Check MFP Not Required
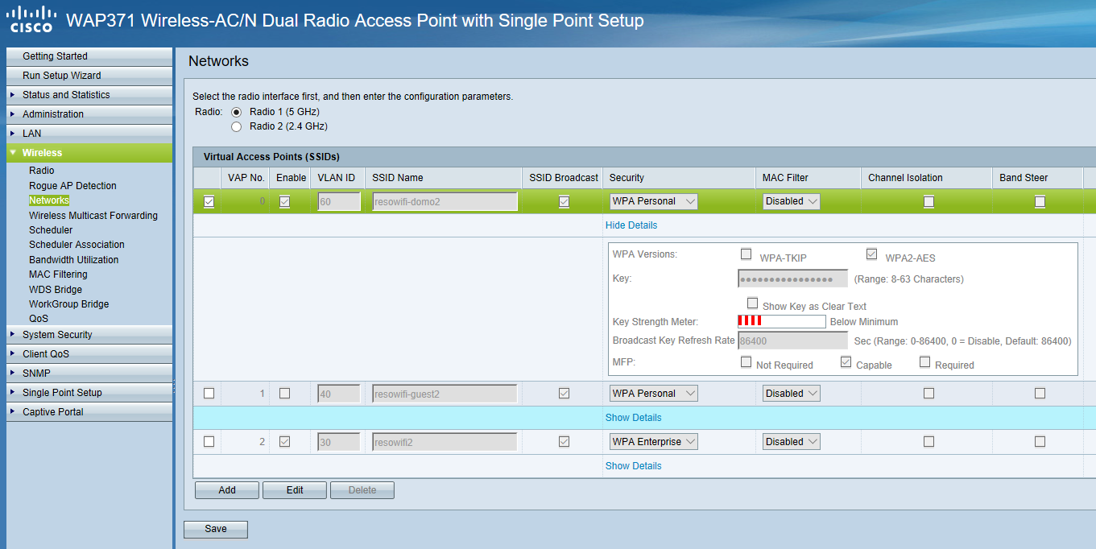This screenshot has height=549, width=1096. pos(746,362)
